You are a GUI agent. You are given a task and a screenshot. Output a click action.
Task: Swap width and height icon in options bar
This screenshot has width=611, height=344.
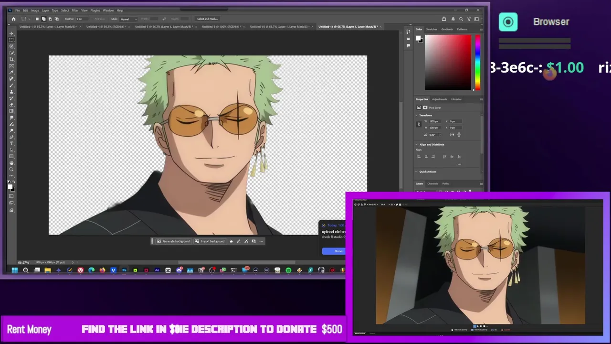164,19
